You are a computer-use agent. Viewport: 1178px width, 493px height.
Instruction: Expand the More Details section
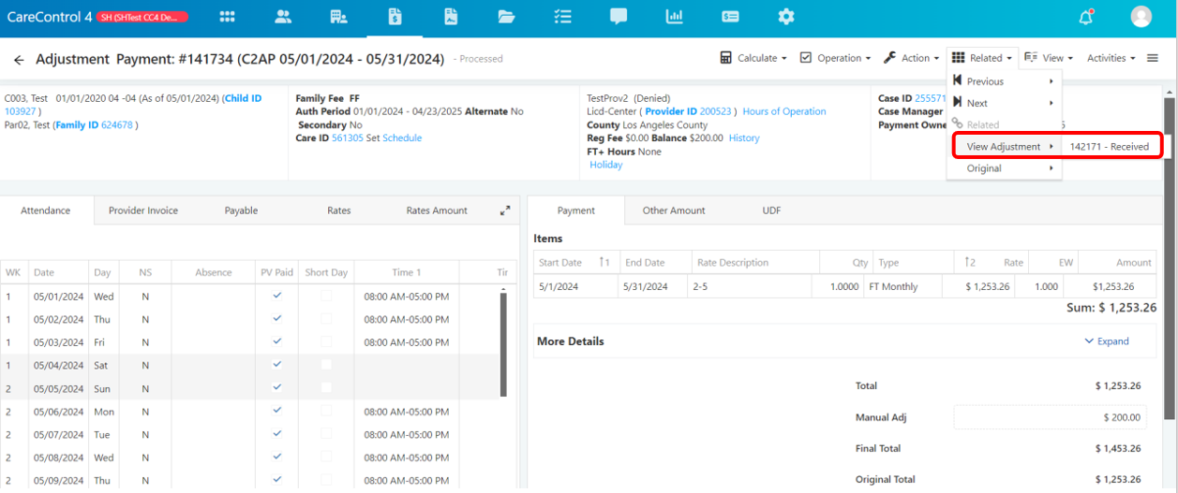click(1107, 341)
